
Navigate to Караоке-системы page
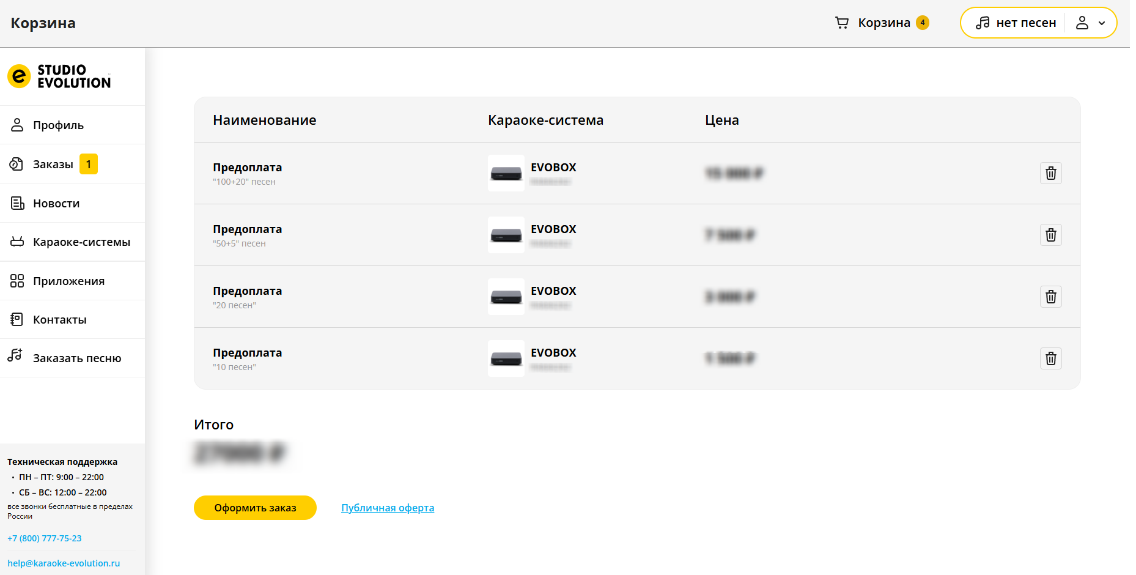(81, 242)
